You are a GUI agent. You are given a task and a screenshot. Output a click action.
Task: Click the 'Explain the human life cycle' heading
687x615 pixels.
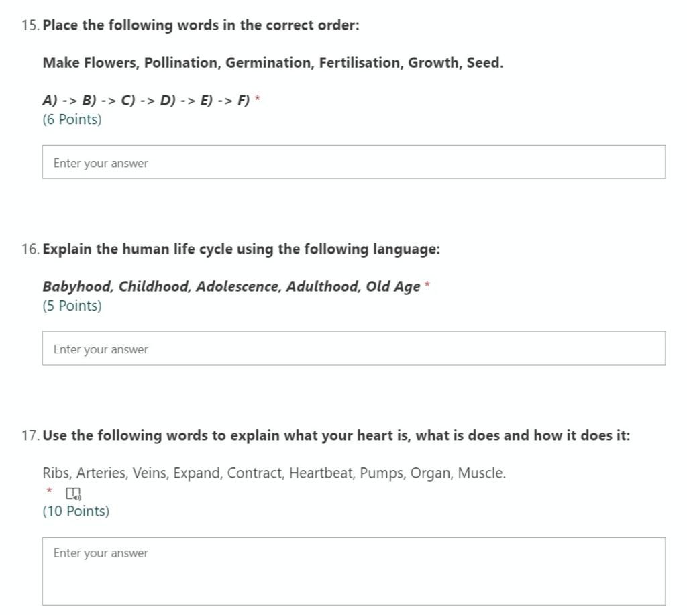(x=241, y=249)
